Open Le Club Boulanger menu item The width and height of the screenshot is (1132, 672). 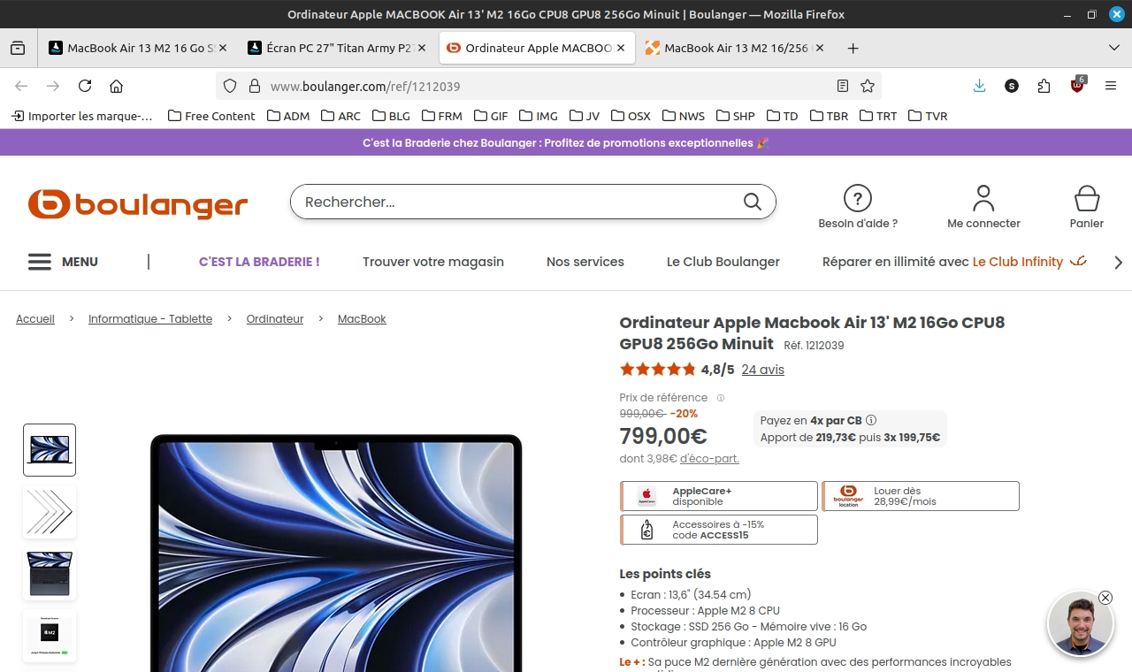[723, 262]
